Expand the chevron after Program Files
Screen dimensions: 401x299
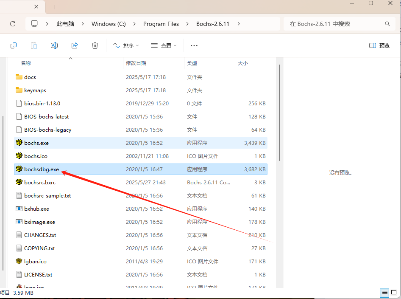point(187,24)
